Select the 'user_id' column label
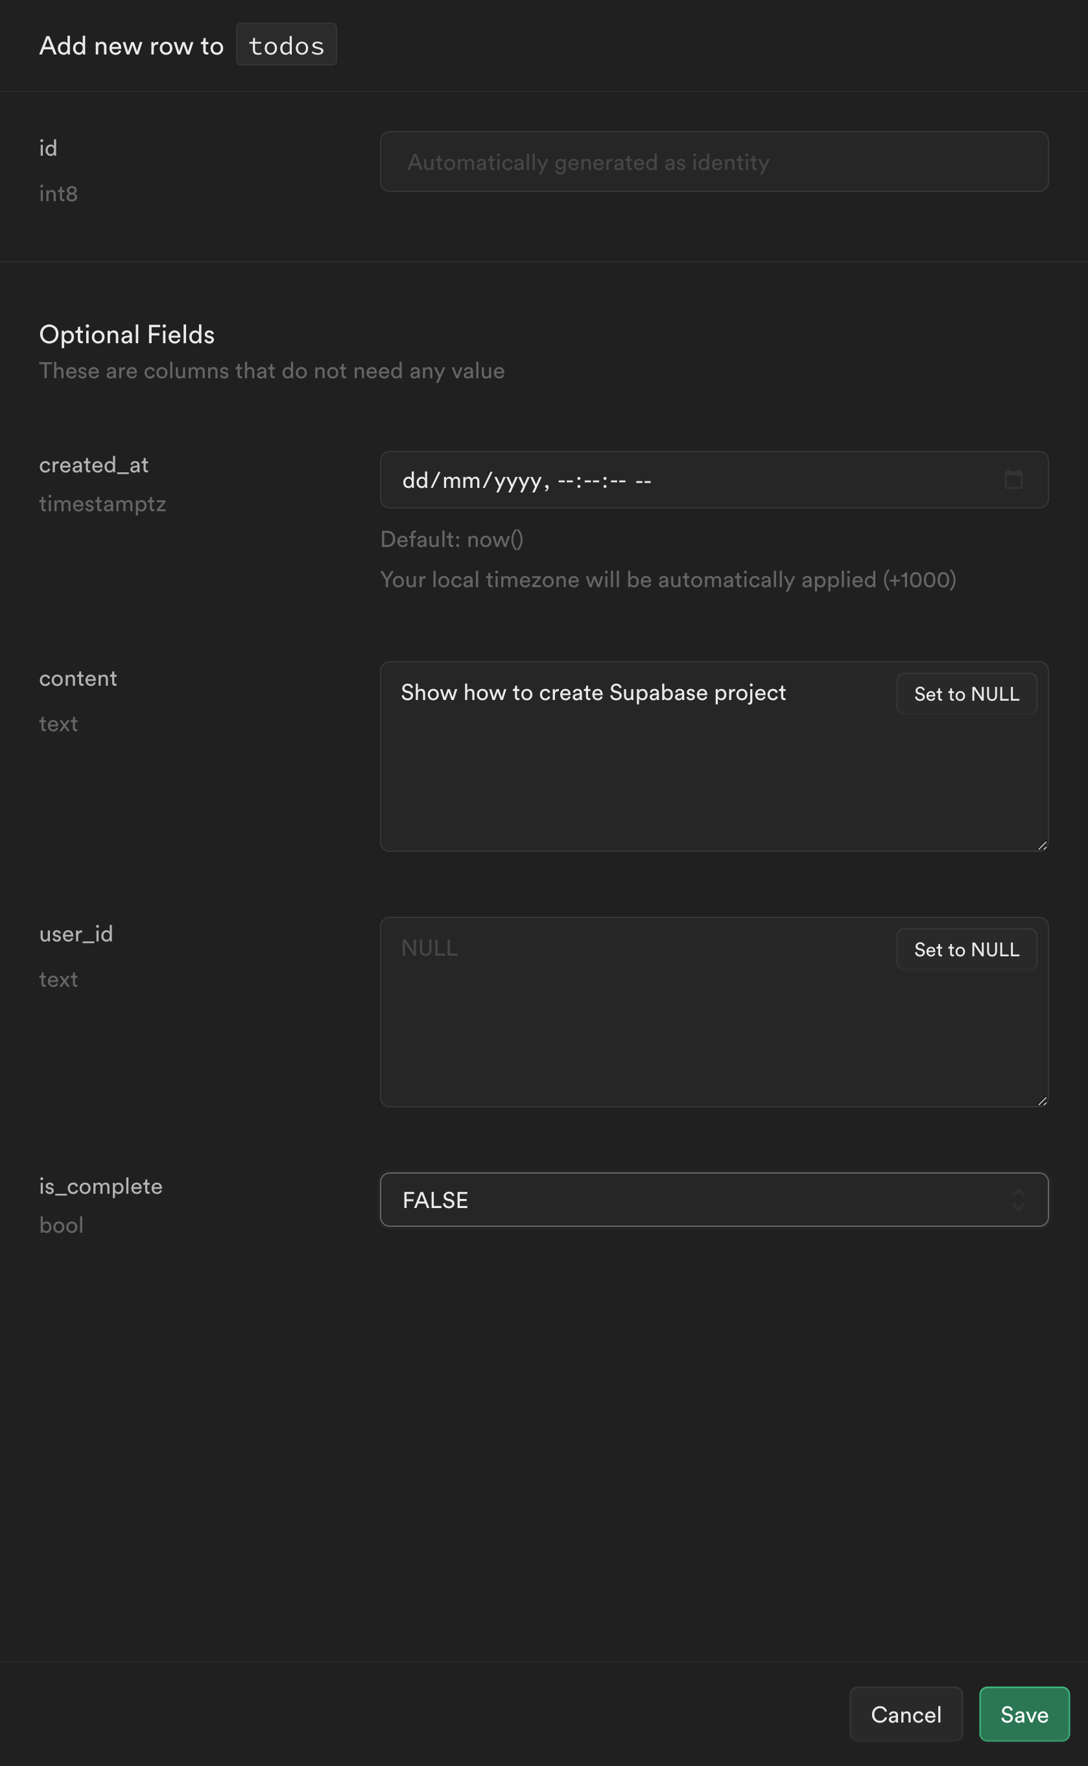The image size is (1088, 1766). pos(76,934)
